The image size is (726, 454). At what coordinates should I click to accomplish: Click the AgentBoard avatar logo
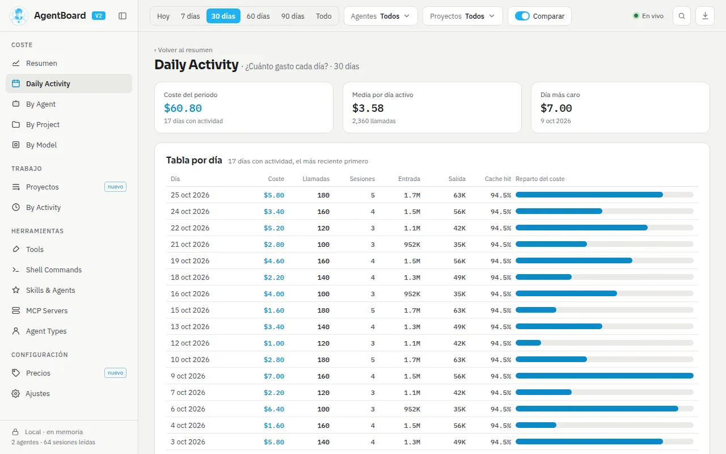point(19,16)
